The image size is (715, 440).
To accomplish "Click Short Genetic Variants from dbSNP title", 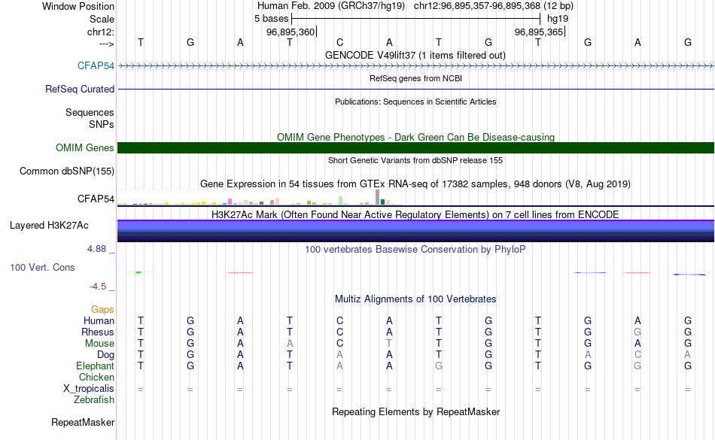I will pyautogui.click(x=415, y=160).
